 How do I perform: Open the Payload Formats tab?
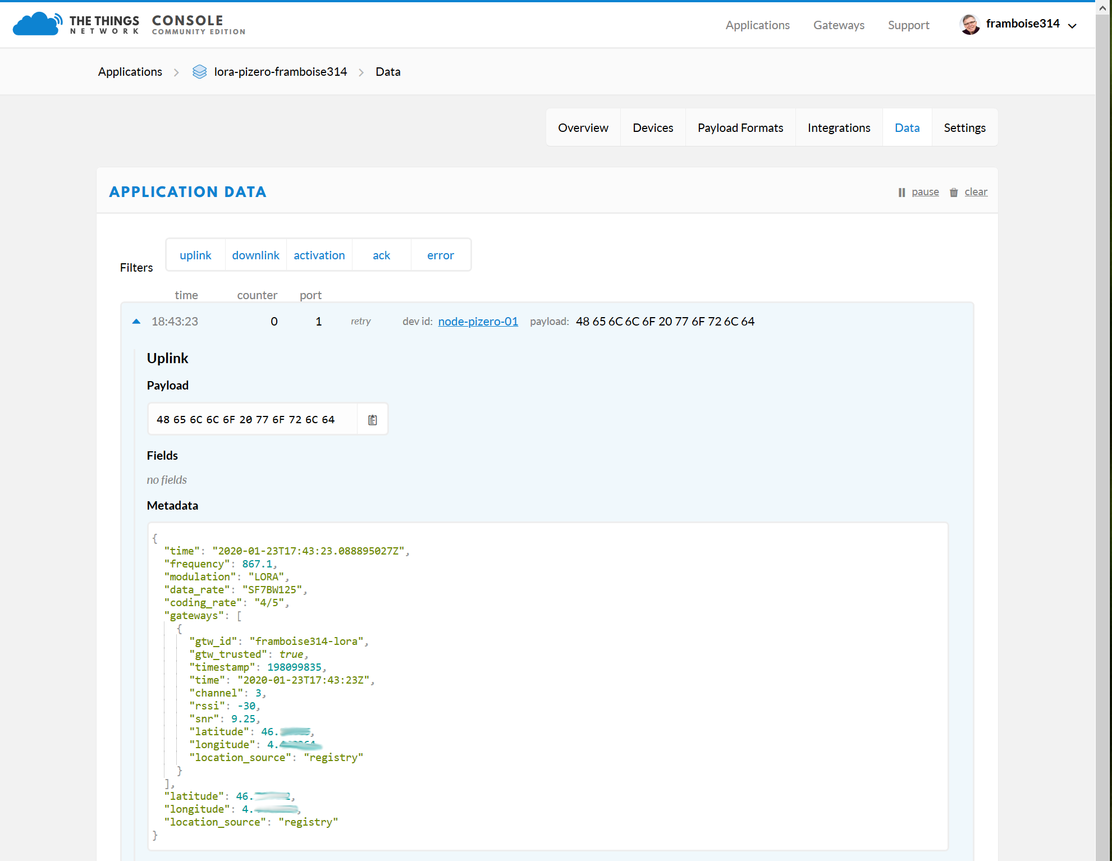click(740, 128)
